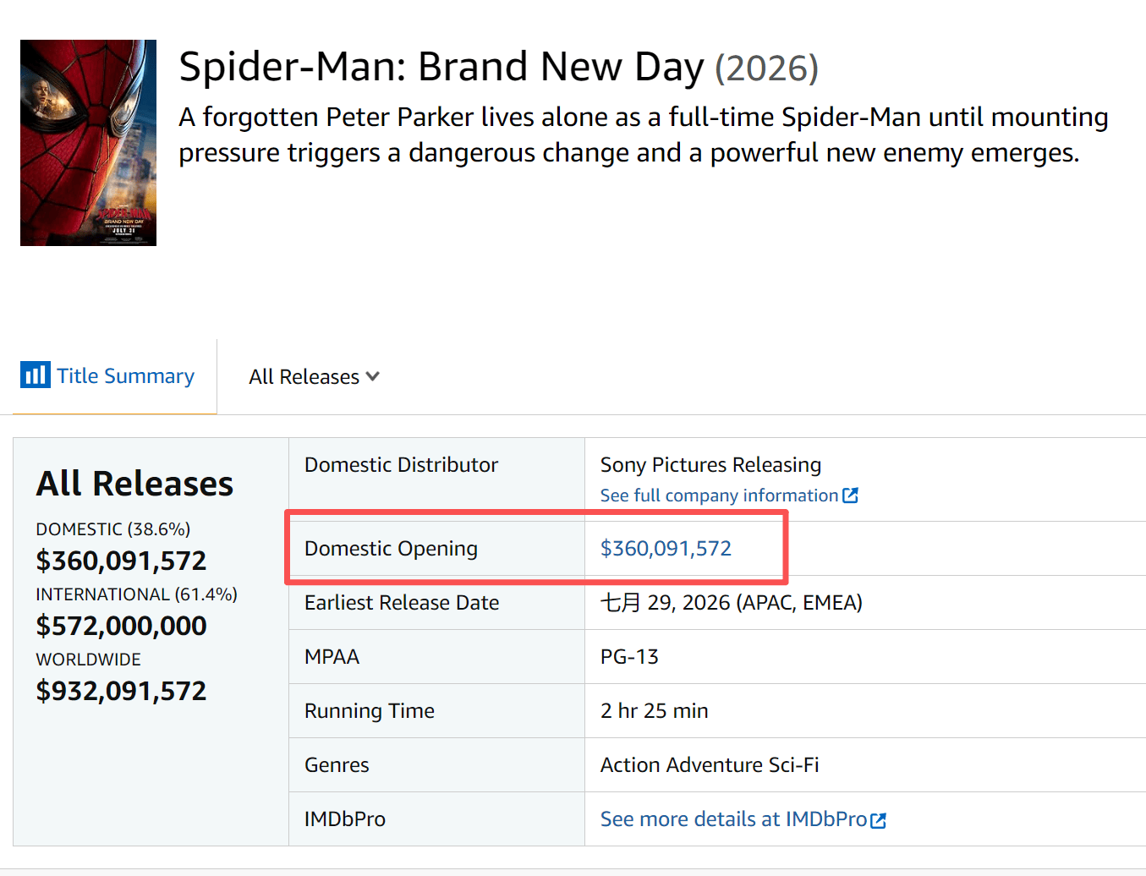
Task: Select the (2026) release year text
Action: (767, 68)
